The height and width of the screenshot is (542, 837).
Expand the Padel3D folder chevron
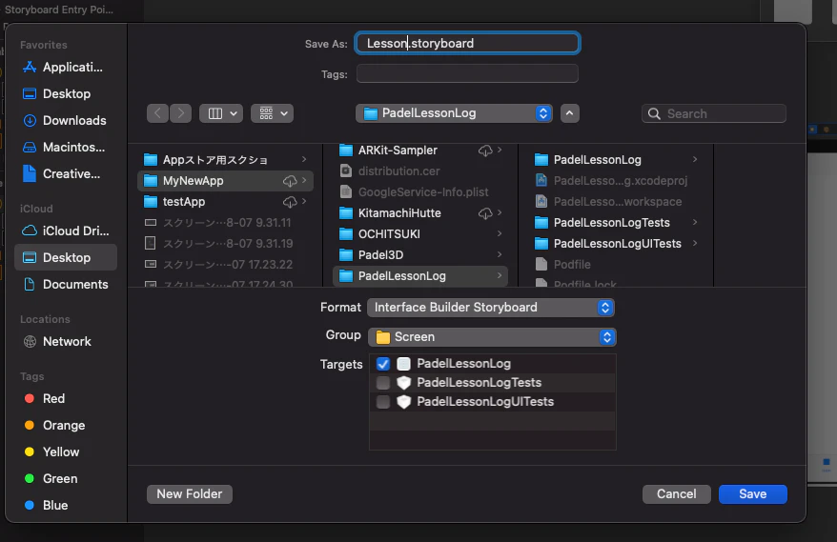pos(500,254)
